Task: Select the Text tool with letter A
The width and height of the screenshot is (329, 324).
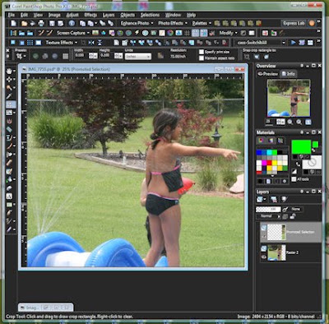Action: (9, 197)
